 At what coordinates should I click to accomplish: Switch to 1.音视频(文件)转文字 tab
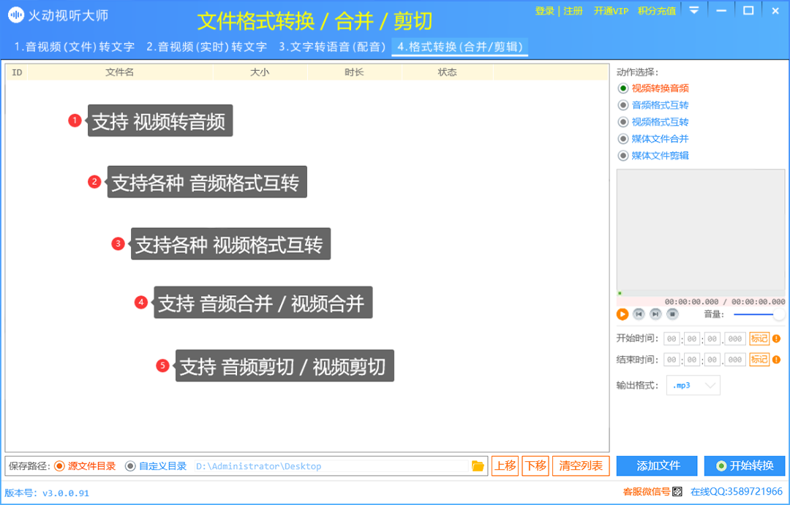pos(75,47)
